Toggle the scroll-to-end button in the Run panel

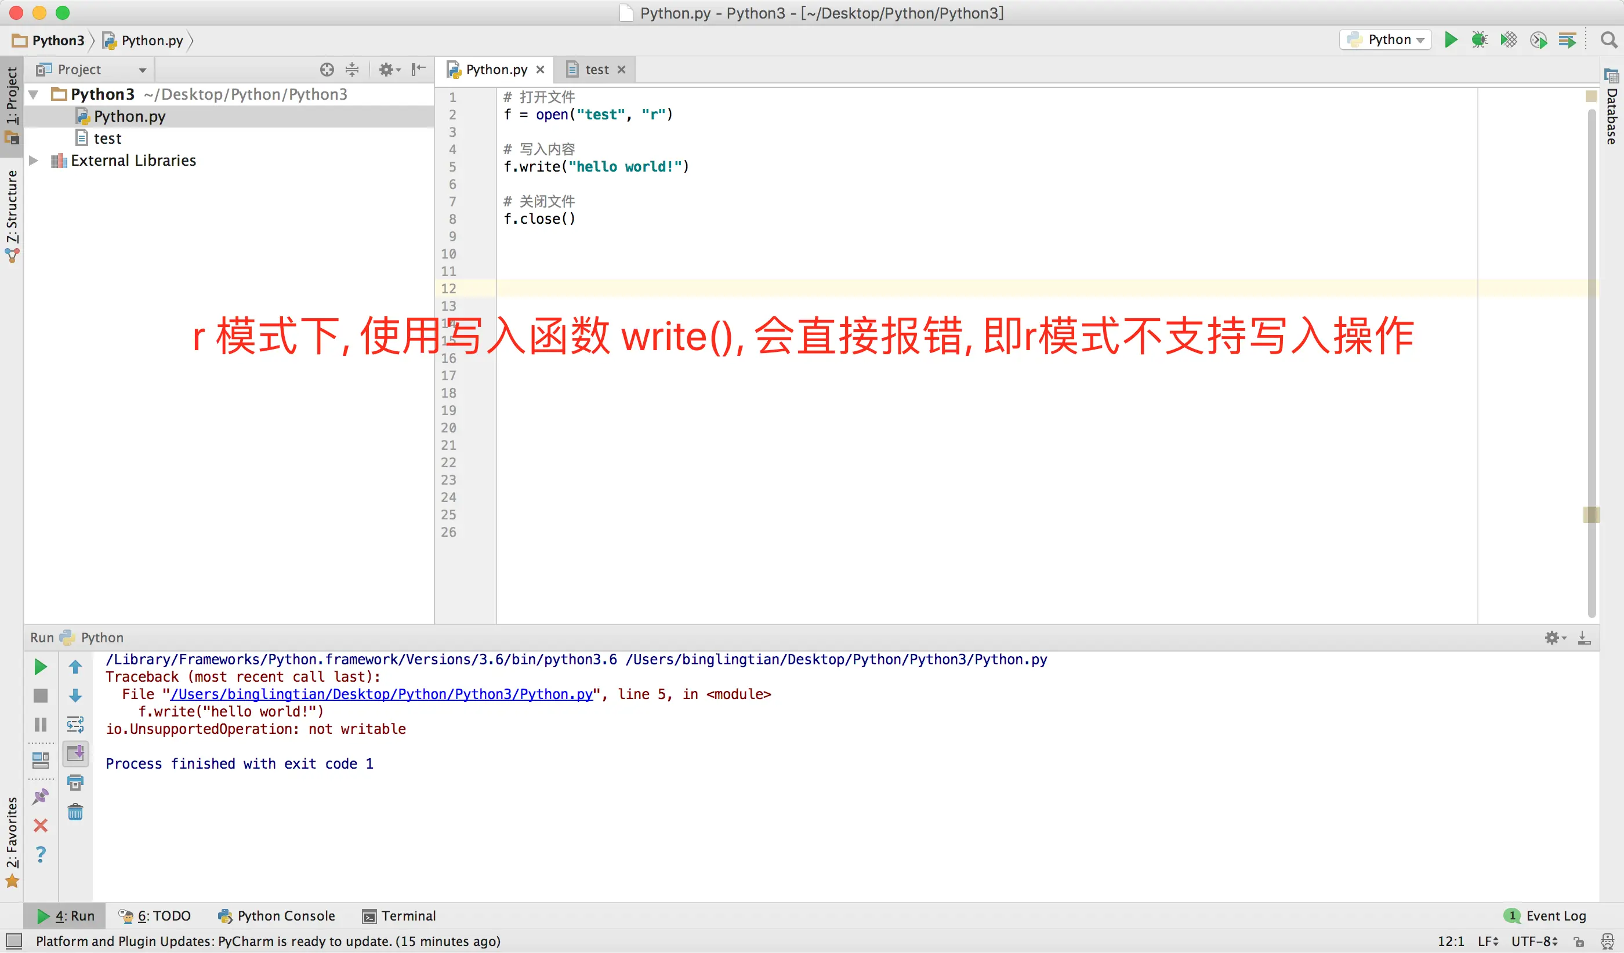click(75, 753)
